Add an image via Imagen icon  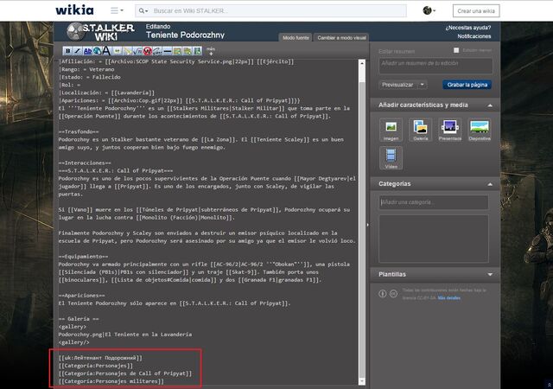coord(391,130)
